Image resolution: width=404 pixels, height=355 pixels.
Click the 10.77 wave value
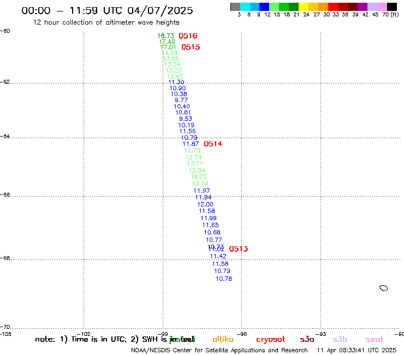[214, 240]
